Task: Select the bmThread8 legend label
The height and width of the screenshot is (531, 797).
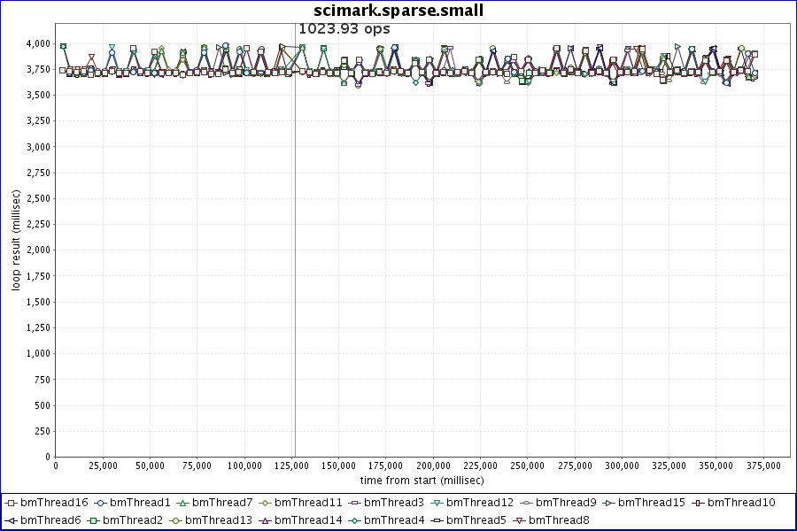Action: click(x=558, y=520)
